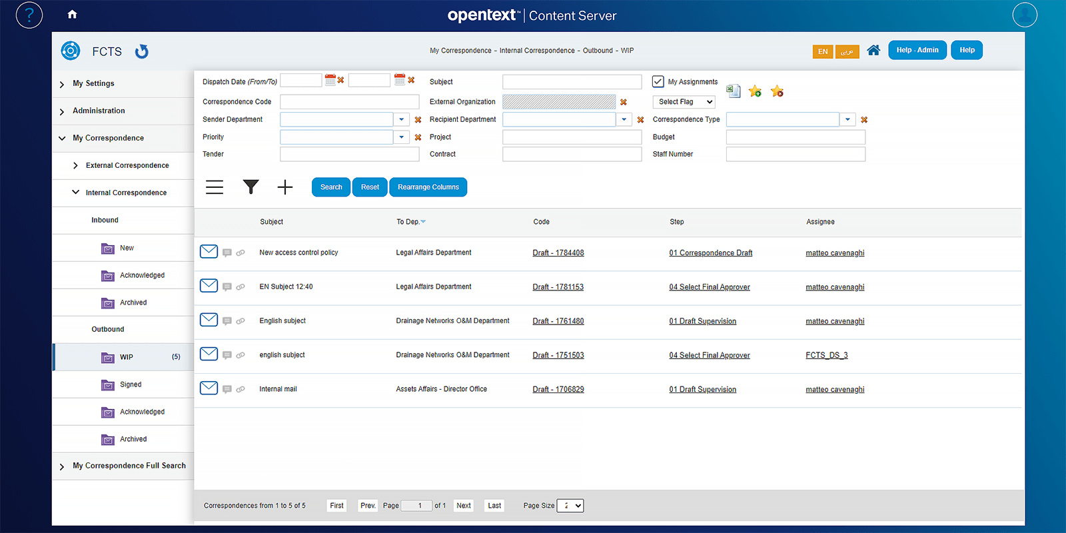Click the Subject search input field
The image size is (1066, 533).
[x=572, y=82]
